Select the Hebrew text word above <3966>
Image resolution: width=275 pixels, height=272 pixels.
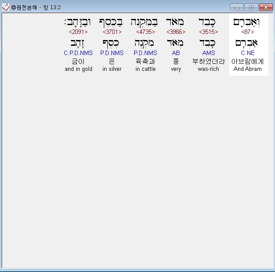175,22
